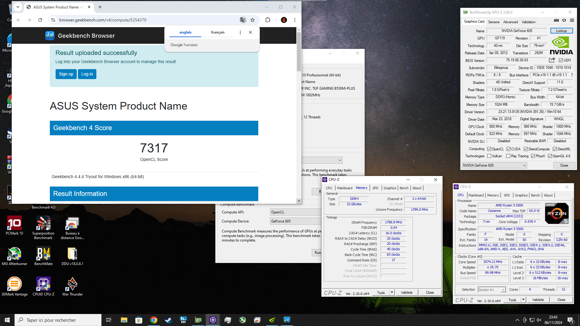Open the GPU-Z hamburger menu

[572, 20]
